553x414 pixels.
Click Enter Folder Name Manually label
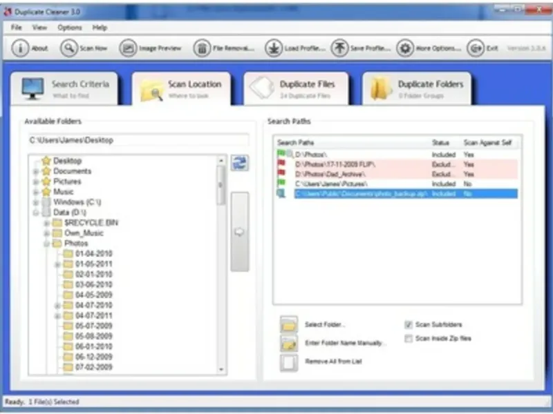pos(344,343)
